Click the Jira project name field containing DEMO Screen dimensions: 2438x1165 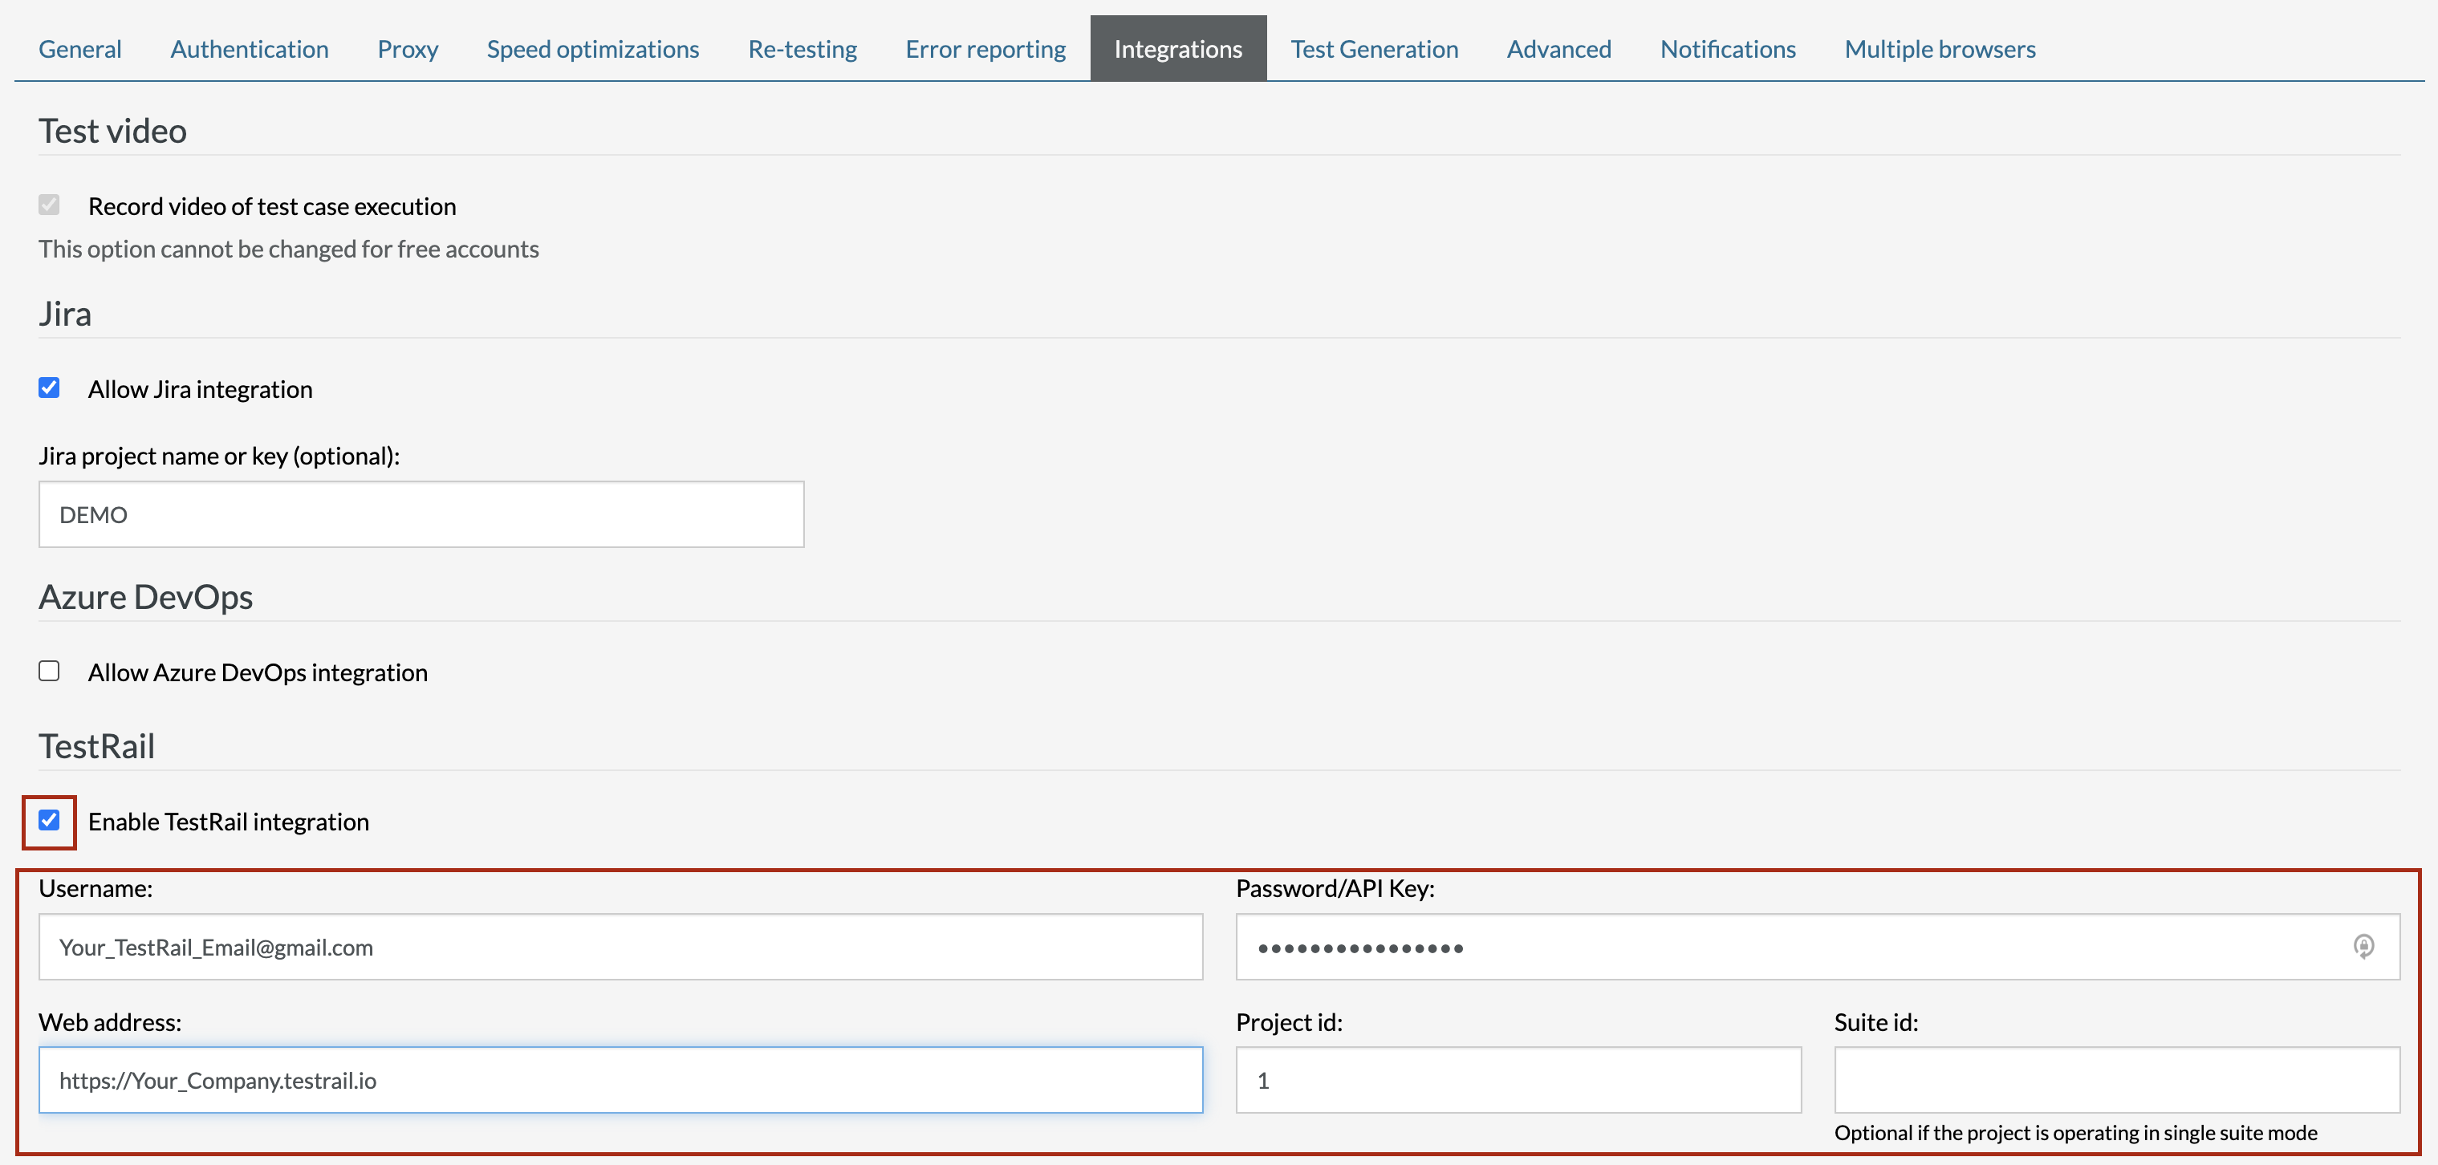click(x=421, y=513)
